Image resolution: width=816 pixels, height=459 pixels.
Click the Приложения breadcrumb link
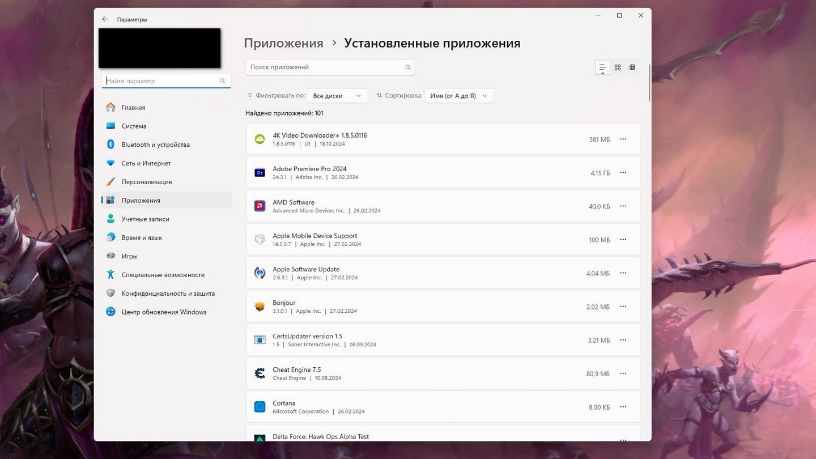(283, 44)
